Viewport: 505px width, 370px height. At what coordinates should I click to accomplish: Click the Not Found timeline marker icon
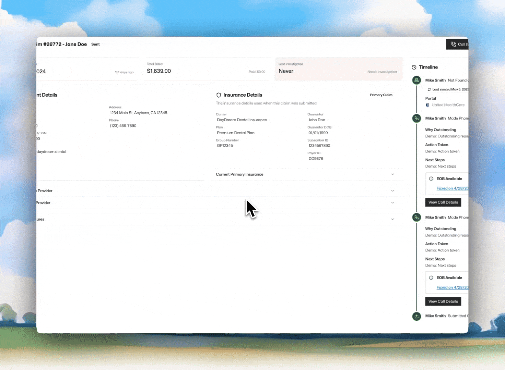pos(416,80)
